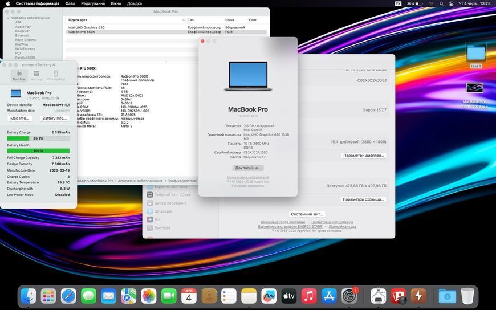Open Spotlight search in menu bar

pos(441,3)
